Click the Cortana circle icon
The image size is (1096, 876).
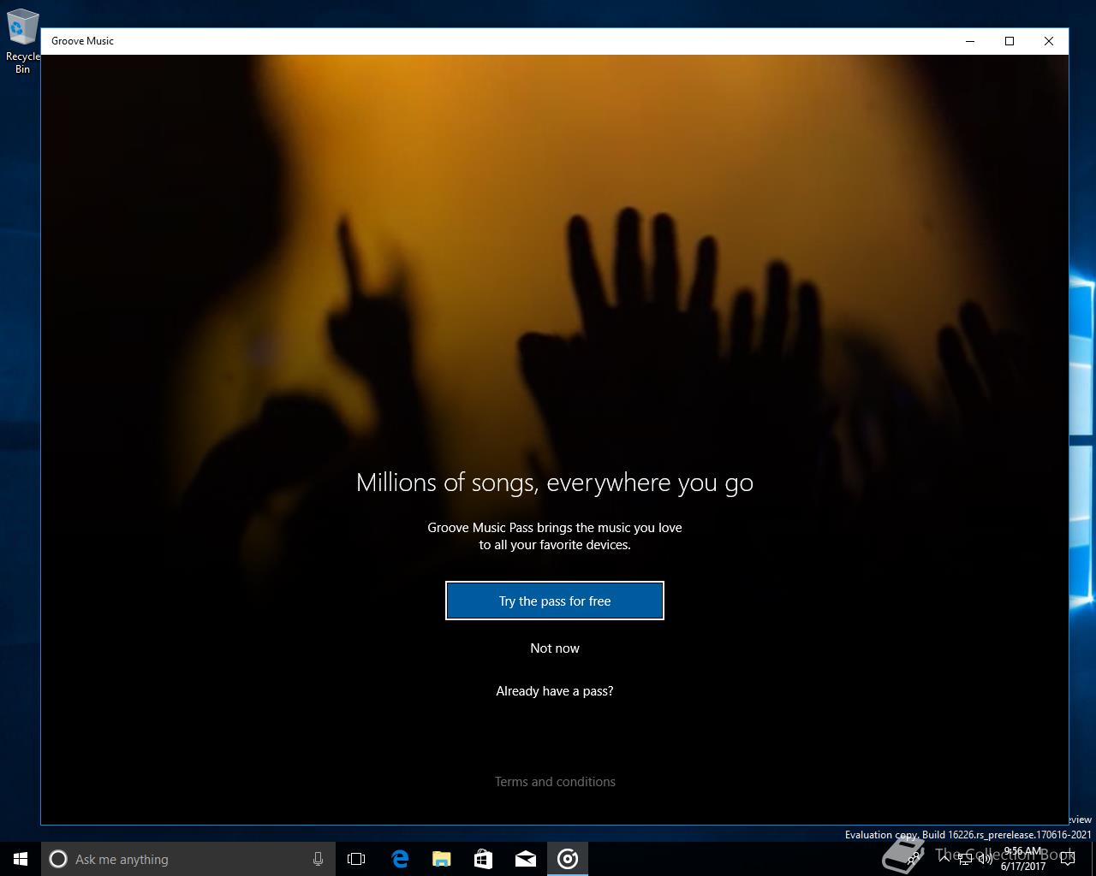click(58, 859)
